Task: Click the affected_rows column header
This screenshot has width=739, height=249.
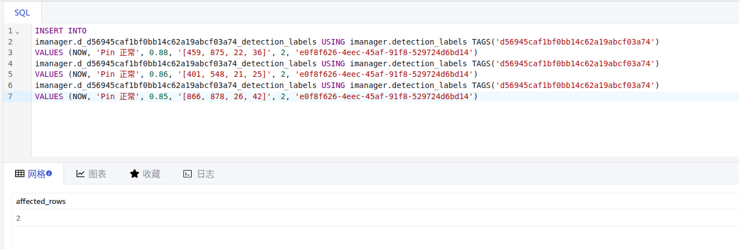Action: 41,201
